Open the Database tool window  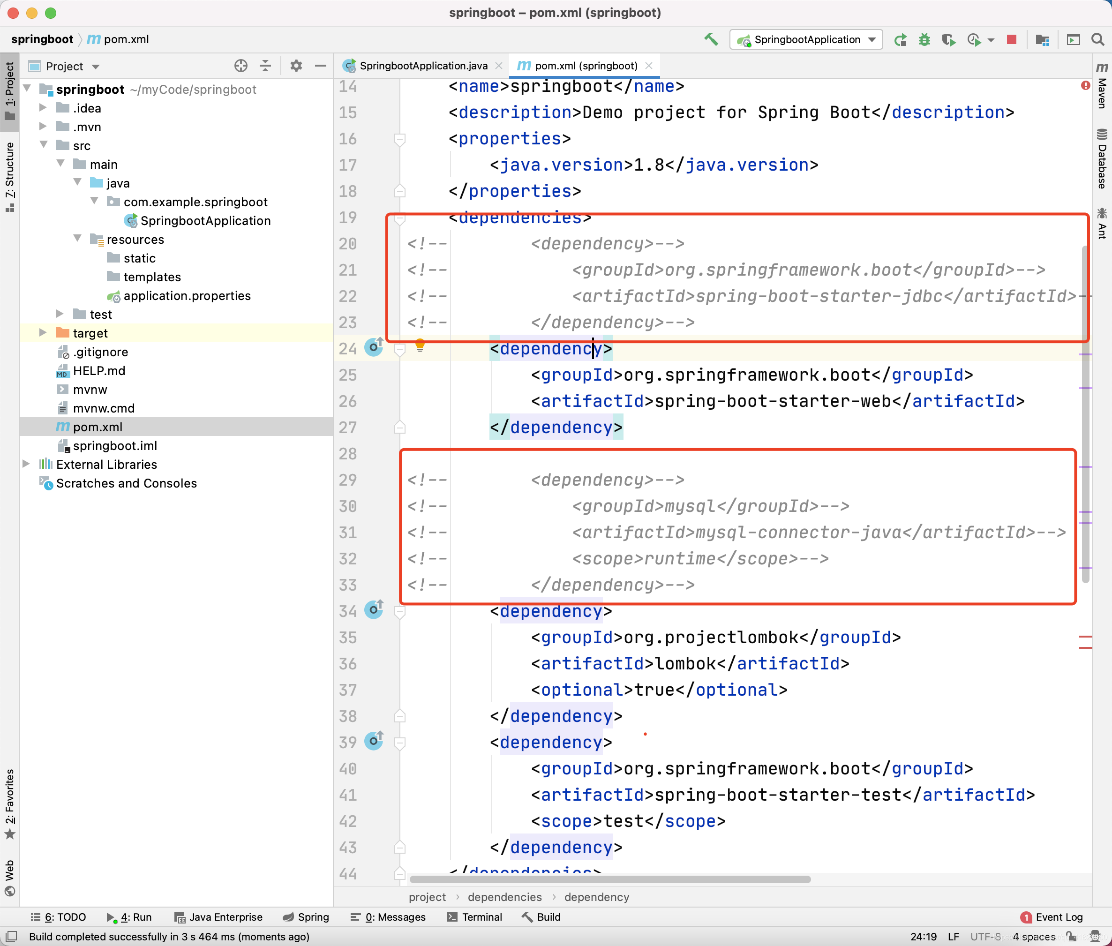pyautogui.click(x=1102, y=161)
